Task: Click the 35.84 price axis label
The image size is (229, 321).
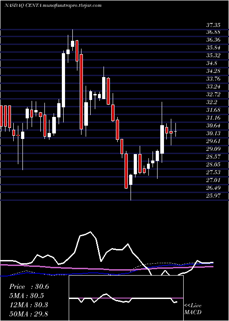Action: click(213, 48)
